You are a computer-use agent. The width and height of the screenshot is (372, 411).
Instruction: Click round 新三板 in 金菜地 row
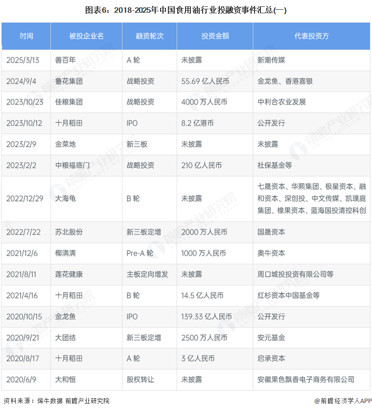137,144
